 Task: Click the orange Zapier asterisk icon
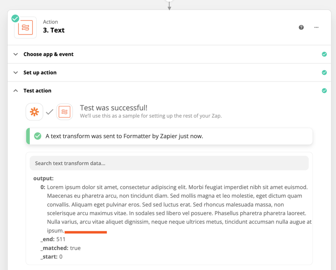(x=34, y=112)
